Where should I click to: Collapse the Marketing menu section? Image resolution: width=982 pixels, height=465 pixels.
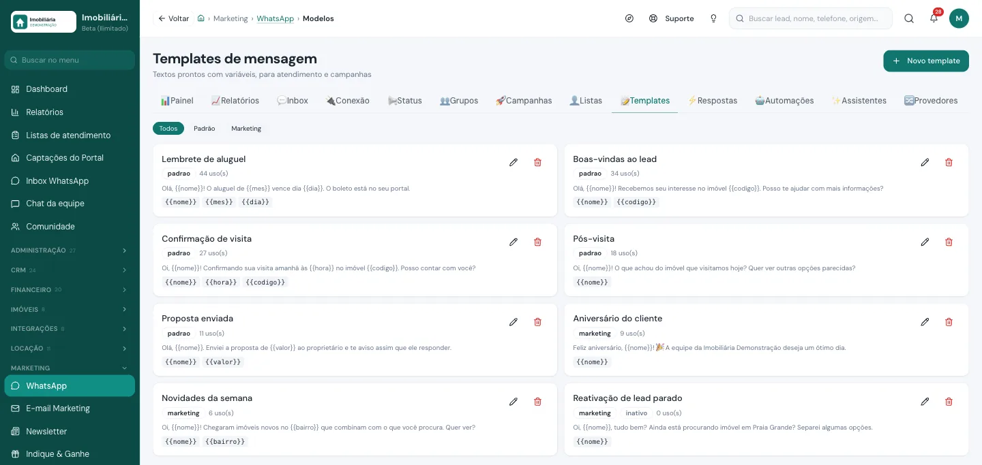(70, 368)
